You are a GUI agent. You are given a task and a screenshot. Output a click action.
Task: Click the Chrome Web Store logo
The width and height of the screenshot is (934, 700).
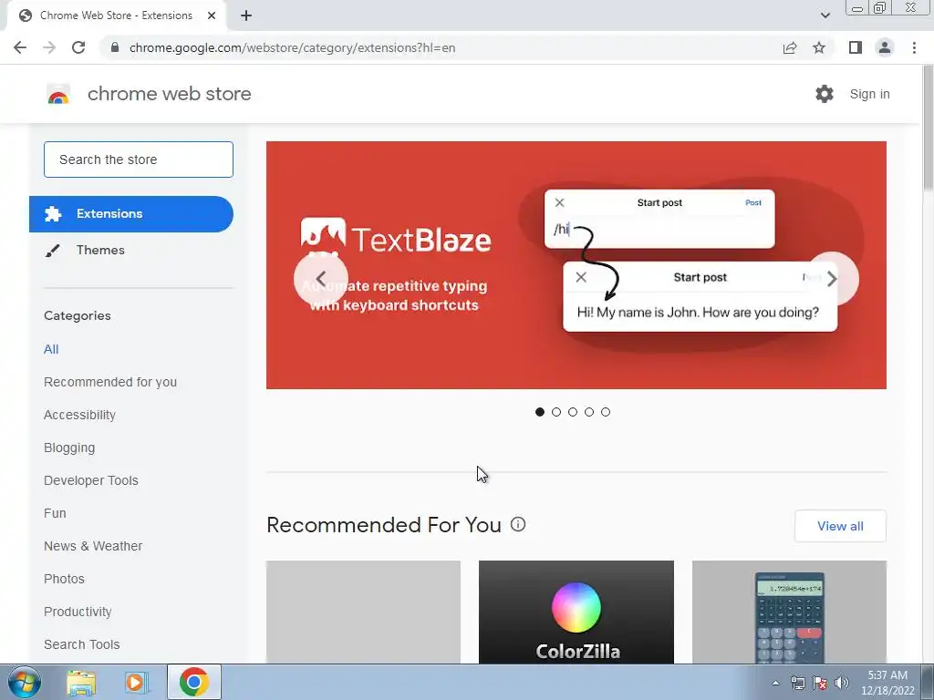pos(58,94)
